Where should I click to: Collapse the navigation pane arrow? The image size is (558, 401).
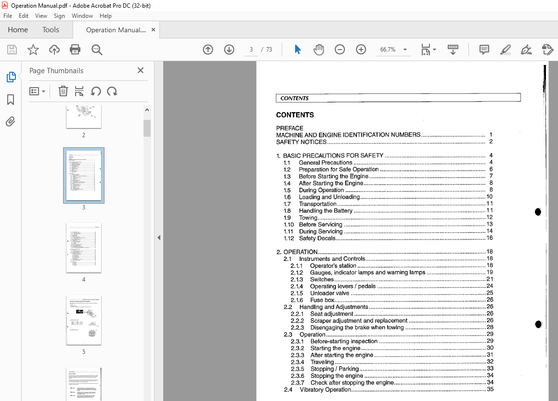(159, 237)
